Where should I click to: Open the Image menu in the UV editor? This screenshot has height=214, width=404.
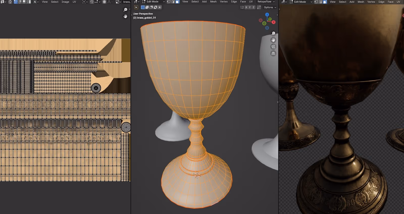tap(65, 2)
